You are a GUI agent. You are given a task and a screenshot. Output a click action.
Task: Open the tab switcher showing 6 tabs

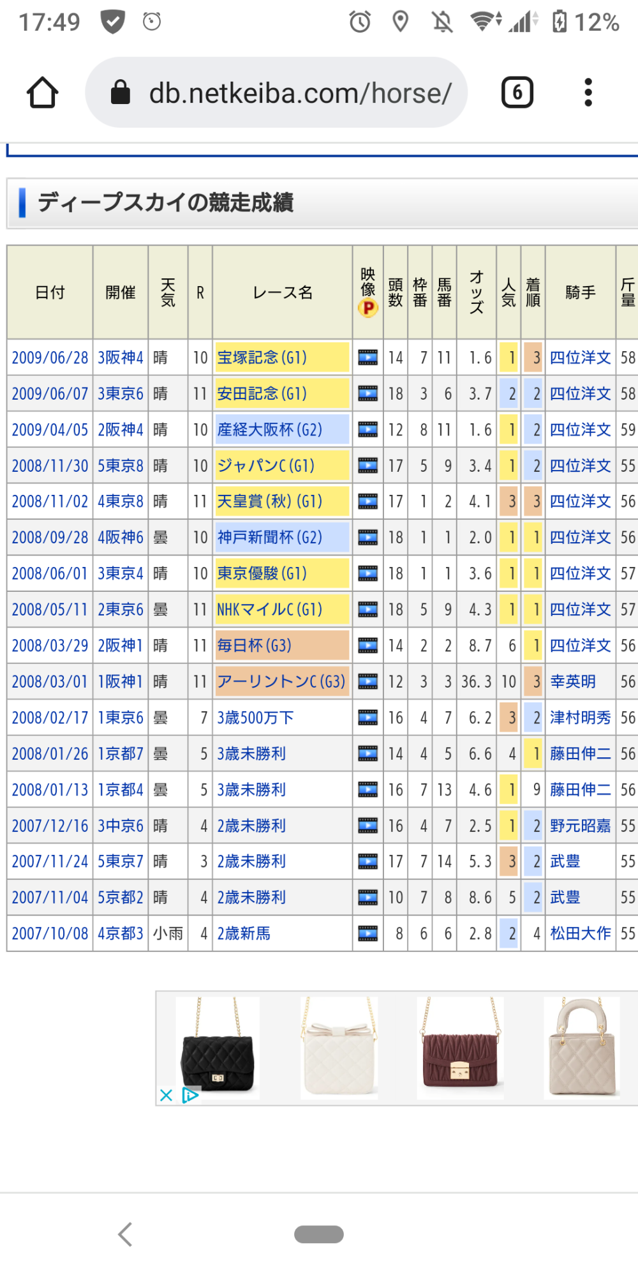click(x=517, y=93)
